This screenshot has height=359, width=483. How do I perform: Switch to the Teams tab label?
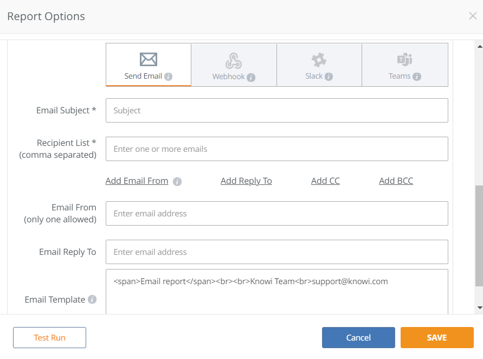click(400, 76)
